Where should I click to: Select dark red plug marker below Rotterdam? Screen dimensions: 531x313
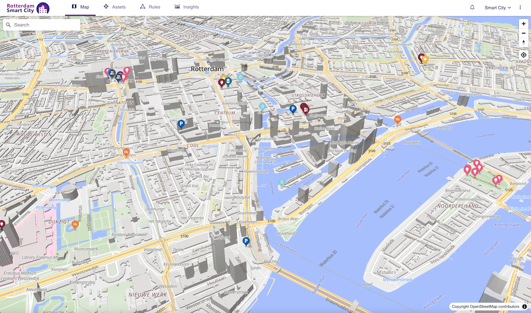[x=222, y=83]
